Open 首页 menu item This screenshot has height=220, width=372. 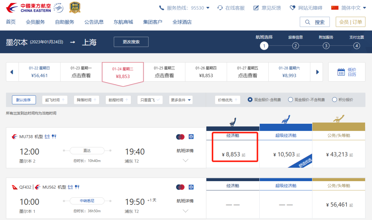tap(11, 22)
